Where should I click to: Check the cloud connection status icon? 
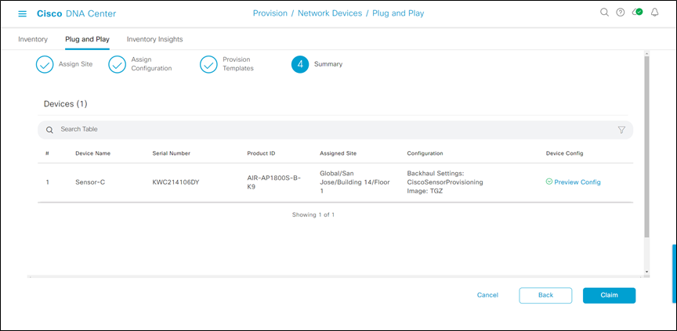pos(637,13)
